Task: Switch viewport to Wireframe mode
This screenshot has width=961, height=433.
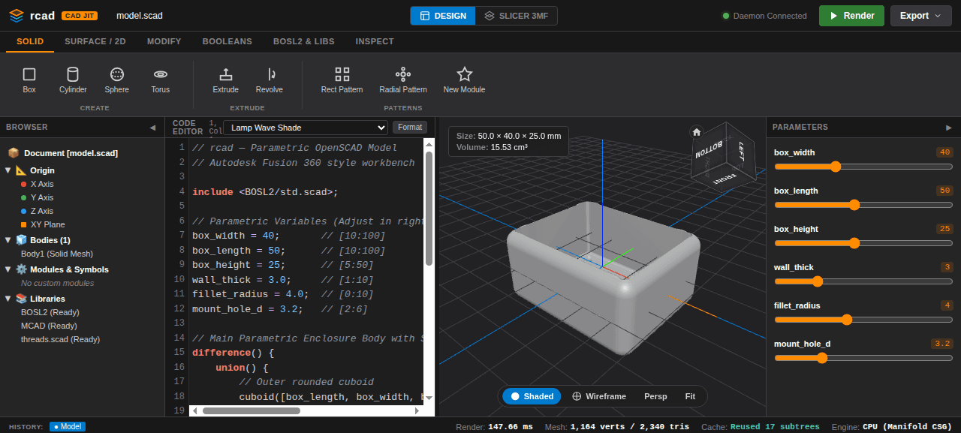Action: [x=598, y=396]
